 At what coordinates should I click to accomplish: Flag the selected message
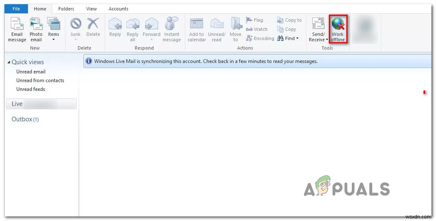[x=254, y=20]
